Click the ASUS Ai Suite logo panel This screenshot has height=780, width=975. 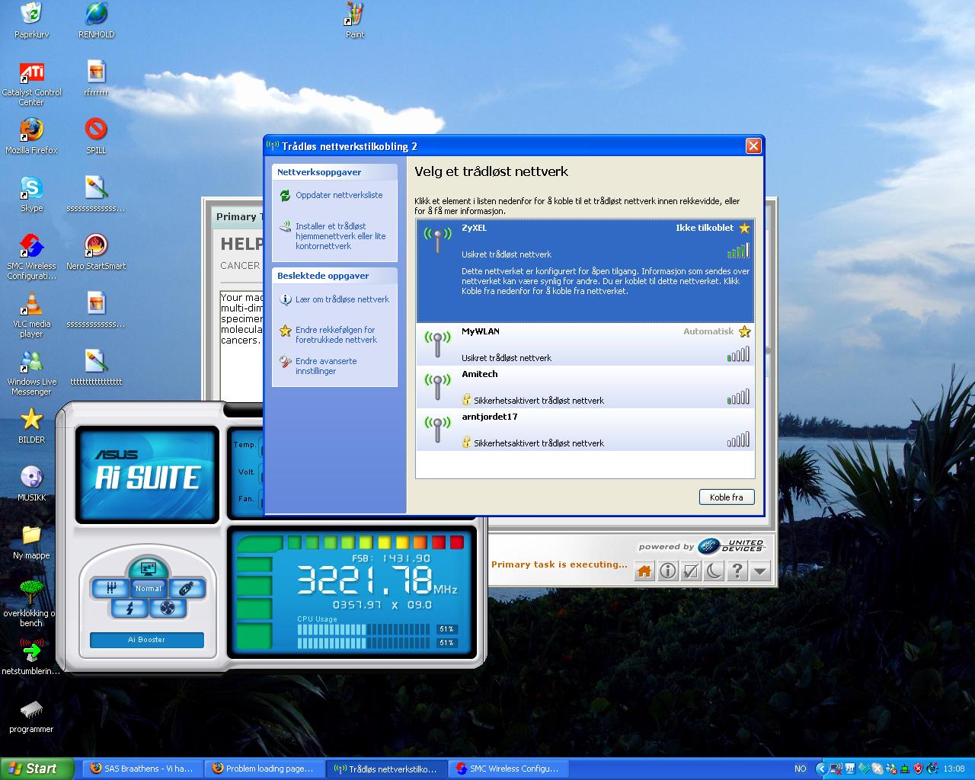(147, 475)
